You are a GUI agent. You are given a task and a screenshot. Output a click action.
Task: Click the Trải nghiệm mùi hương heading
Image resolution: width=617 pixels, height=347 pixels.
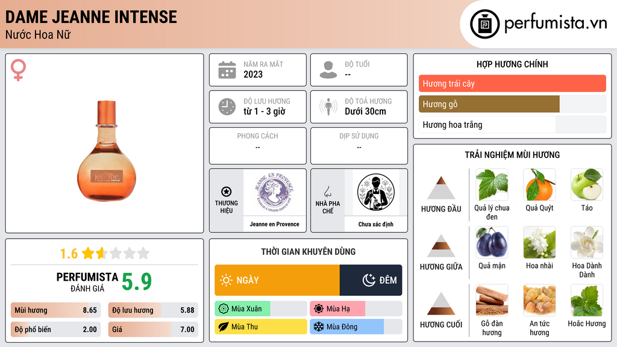[512, 155]
